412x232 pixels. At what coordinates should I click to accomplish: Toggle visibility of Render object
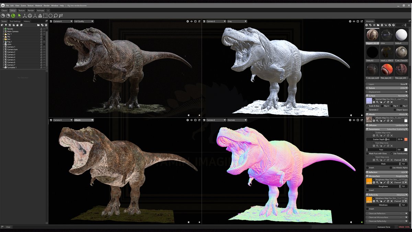(x=44, y=29)
